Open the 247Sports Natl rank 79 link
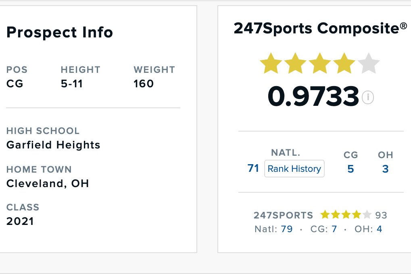Image resolution: width=411 pixels, height=274 pixels. click(x=287, y=229)
